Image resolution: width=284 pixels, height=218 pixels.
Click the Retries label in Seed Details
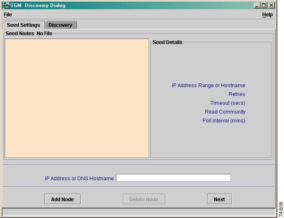(237, 94)
